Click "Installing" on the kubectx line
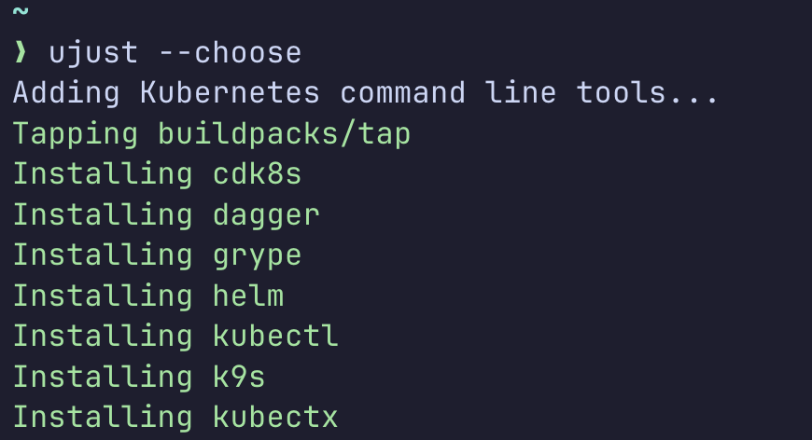The width and height of the screenshot is (812, 440). 103,417
